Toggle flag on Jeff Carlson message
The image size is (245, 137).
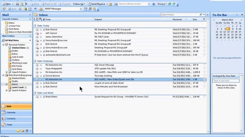(x=204, y=33)
